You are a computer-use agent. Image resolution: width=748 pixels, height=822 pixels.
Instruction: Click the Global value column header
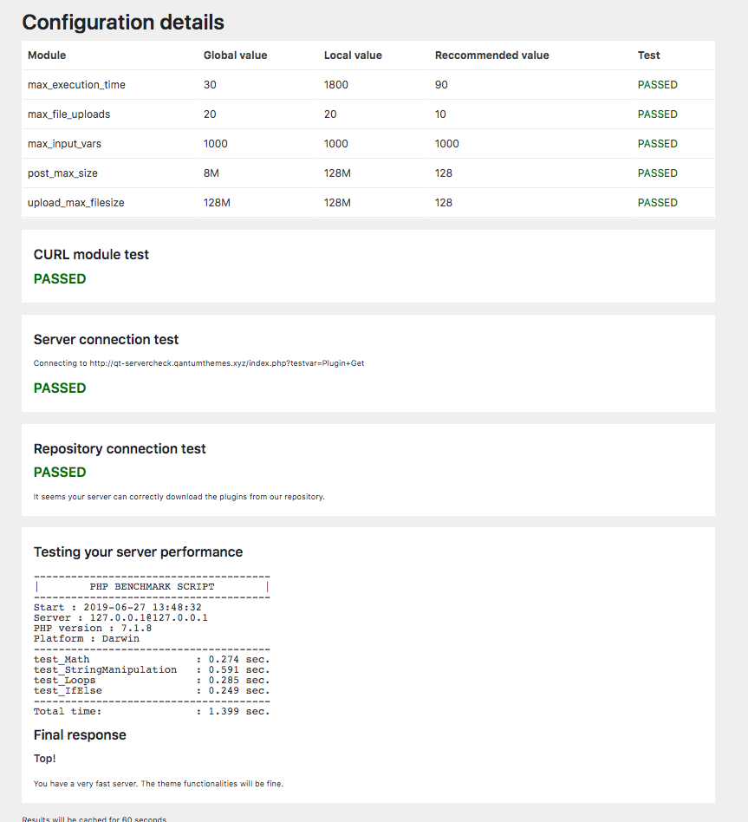pyautogui.click(x=235, y=55)
